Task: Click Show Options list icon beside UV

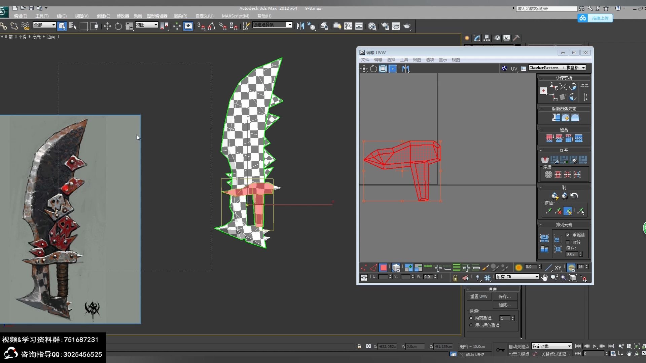Action: pyautogui.click(x=524, y=69)
